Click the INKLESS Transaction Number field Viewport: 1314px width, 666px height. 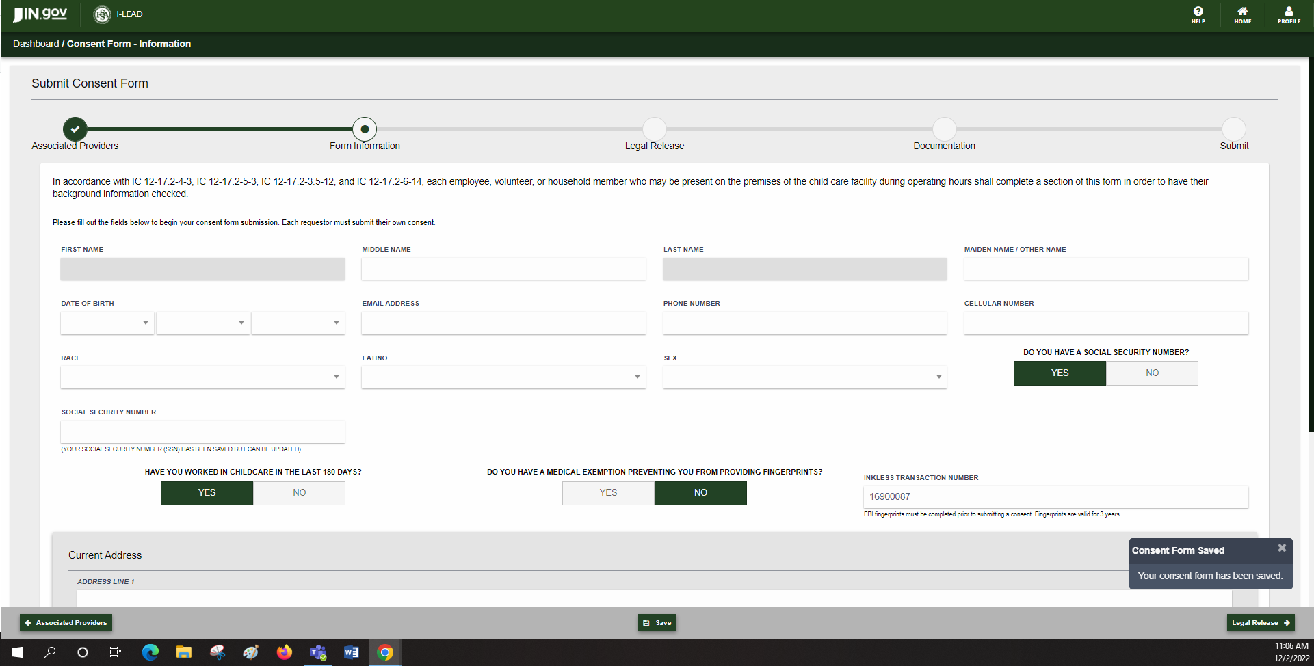click(1055, 497)
